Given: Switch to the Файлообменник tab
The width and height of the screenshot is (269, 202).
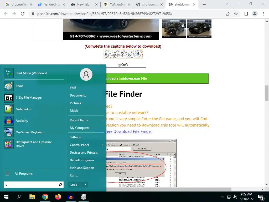Looking at the screenshot, I should 117,5.
